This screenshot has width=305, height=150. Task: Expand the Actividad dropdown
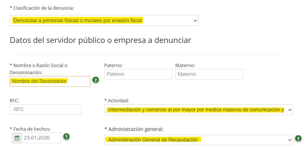click(x=199, y=110)
